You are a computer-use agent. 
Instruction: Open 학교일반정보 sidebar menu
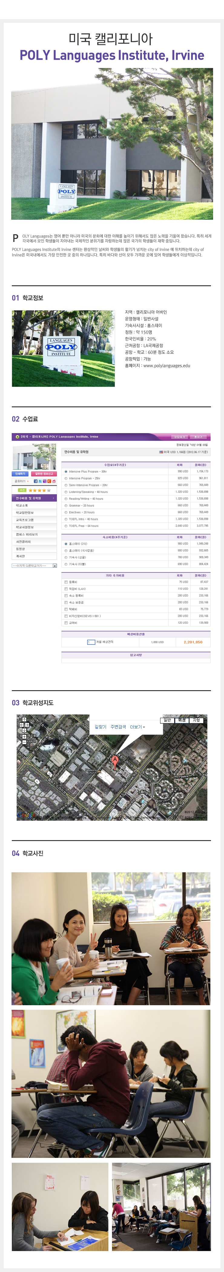tap(35, 513)
